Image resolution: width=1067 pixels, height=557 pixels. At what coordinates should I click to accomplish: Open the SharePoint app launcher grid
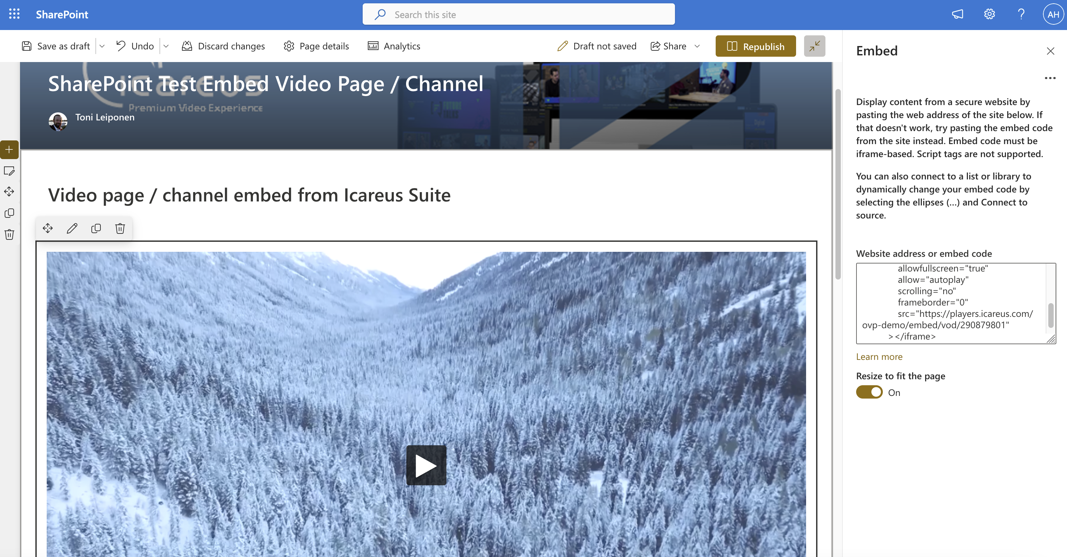click(x=14, y=14)
